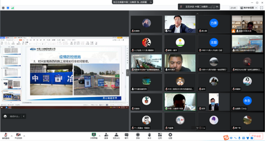Open the Apps grid icon

[160, 136]
